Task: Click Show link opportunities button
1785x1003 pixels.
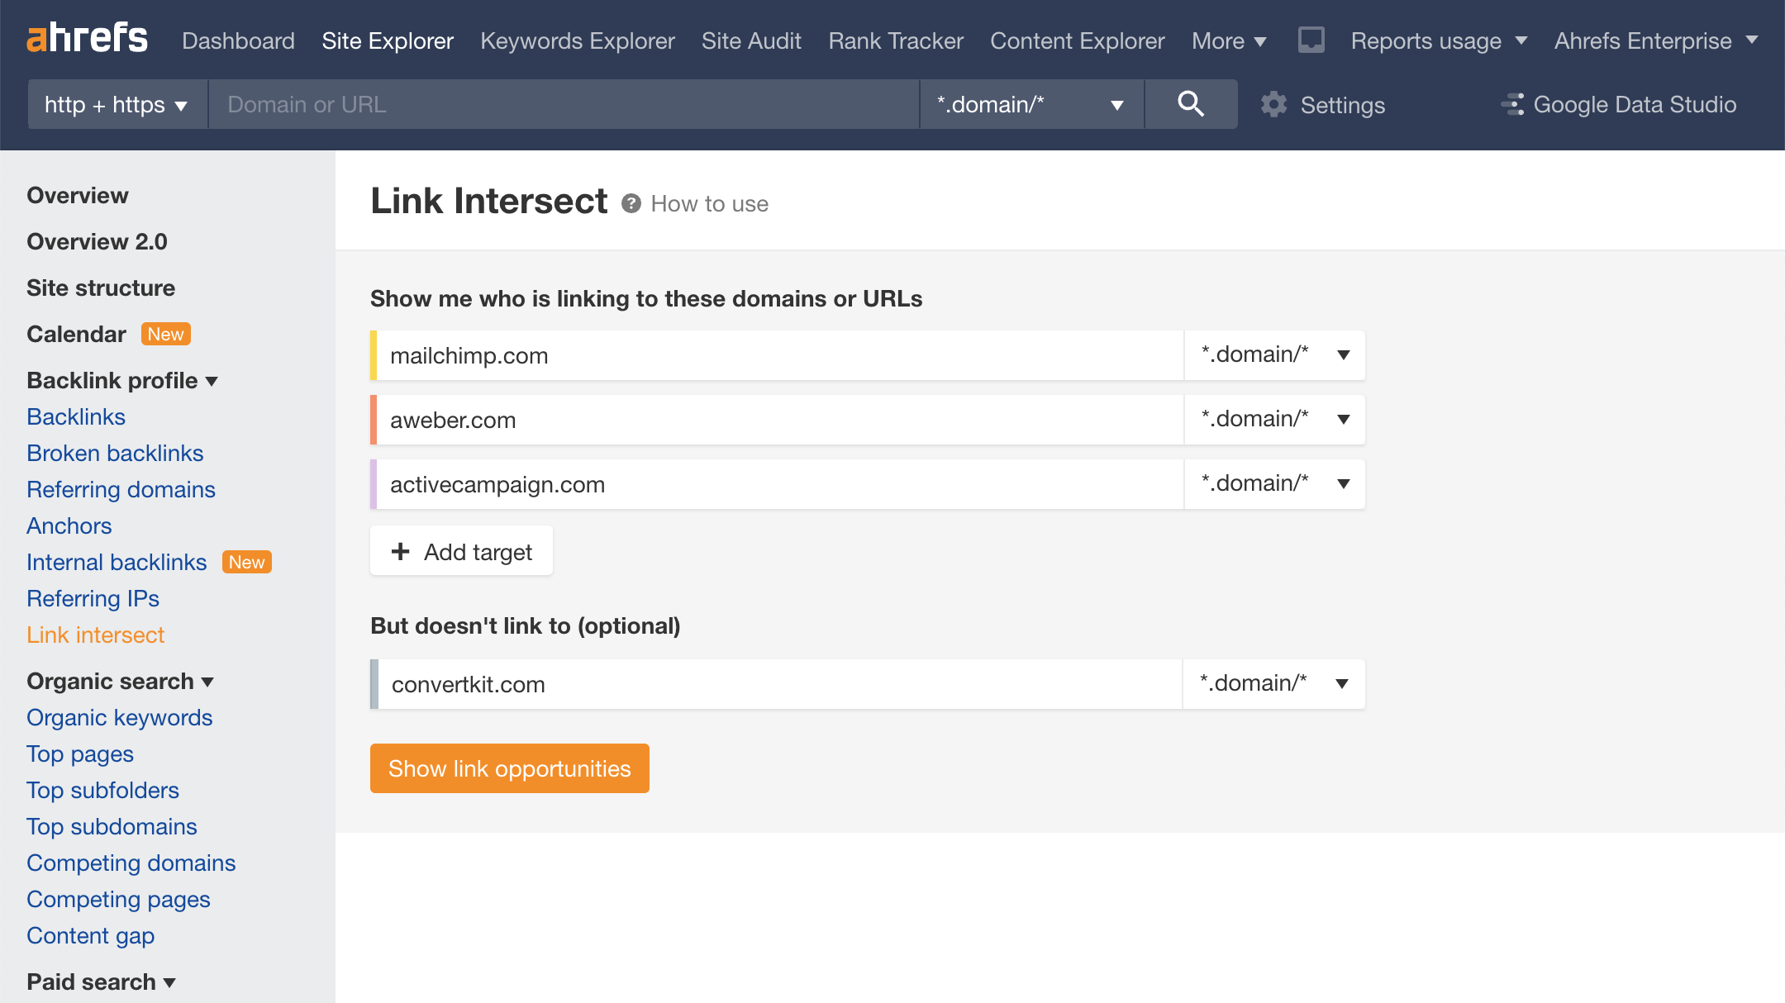Action: [509, 768]
